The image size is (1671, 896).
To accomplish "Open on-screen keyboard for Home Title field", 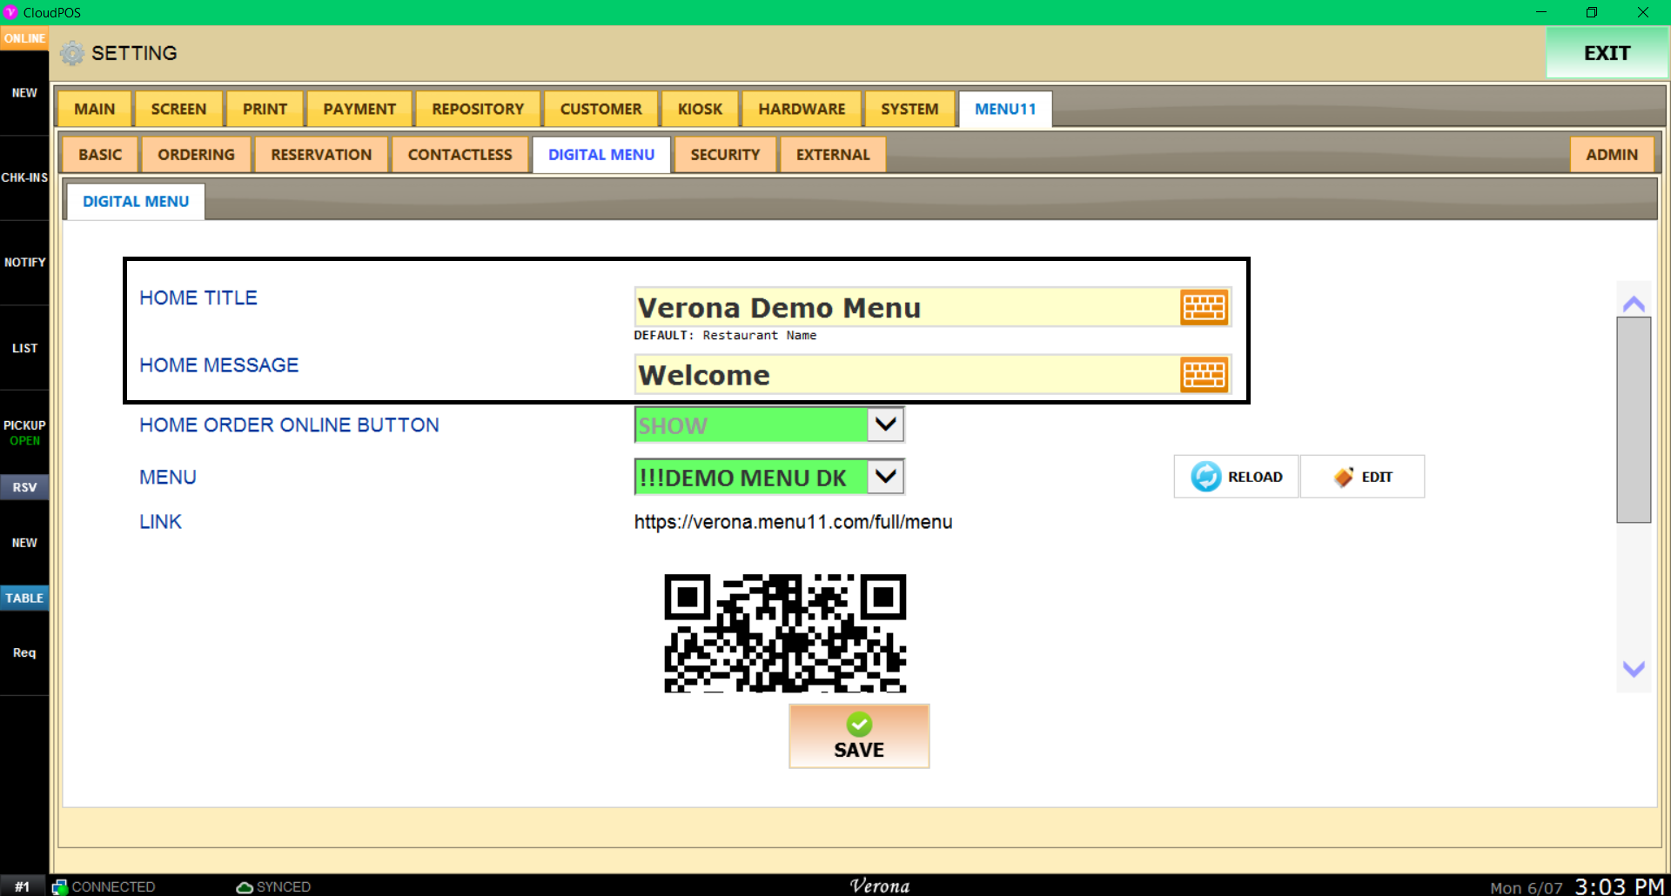I will (x=1204, y=308).
